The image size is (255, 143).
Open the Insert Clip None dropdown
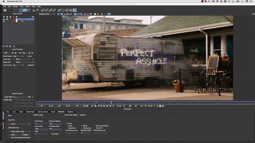point(24,59)
